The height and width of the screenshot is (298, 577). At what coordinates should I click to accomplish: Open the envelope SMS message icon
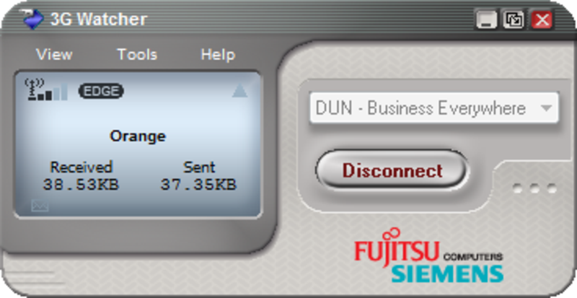(40, 206)
